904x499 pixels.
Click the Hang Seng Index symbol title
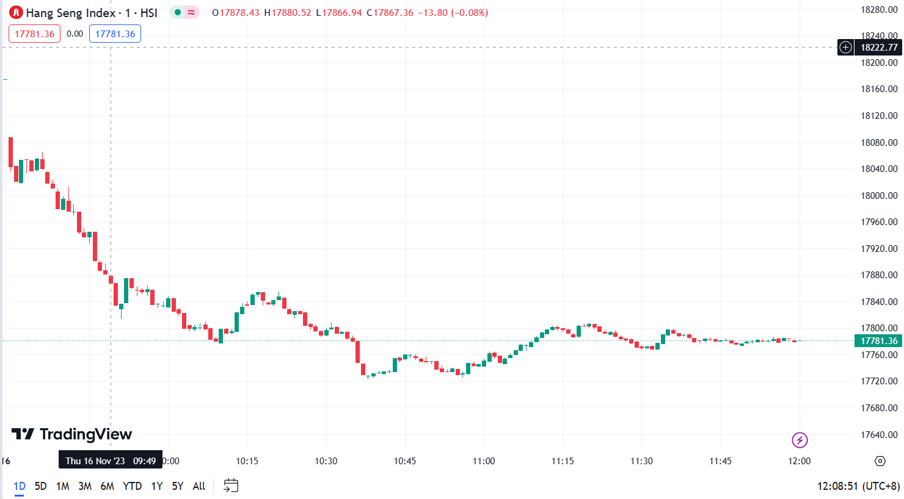(x=92, y=13)
